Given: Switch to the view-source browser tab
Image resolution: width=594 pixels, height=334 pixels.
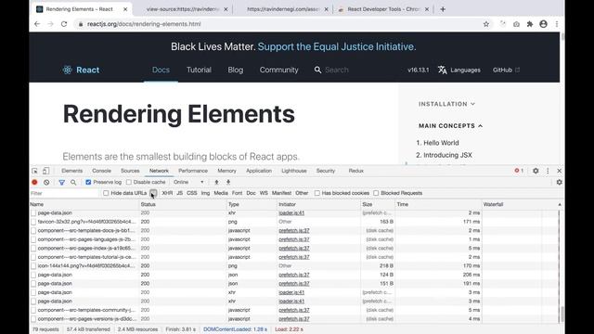Looking at the screenshot, I should [183, 9].
